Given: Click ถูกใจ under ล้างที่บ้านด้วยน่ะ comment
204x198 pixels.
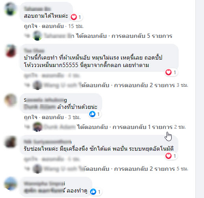Looking at the screenshot, I should 31,117.
